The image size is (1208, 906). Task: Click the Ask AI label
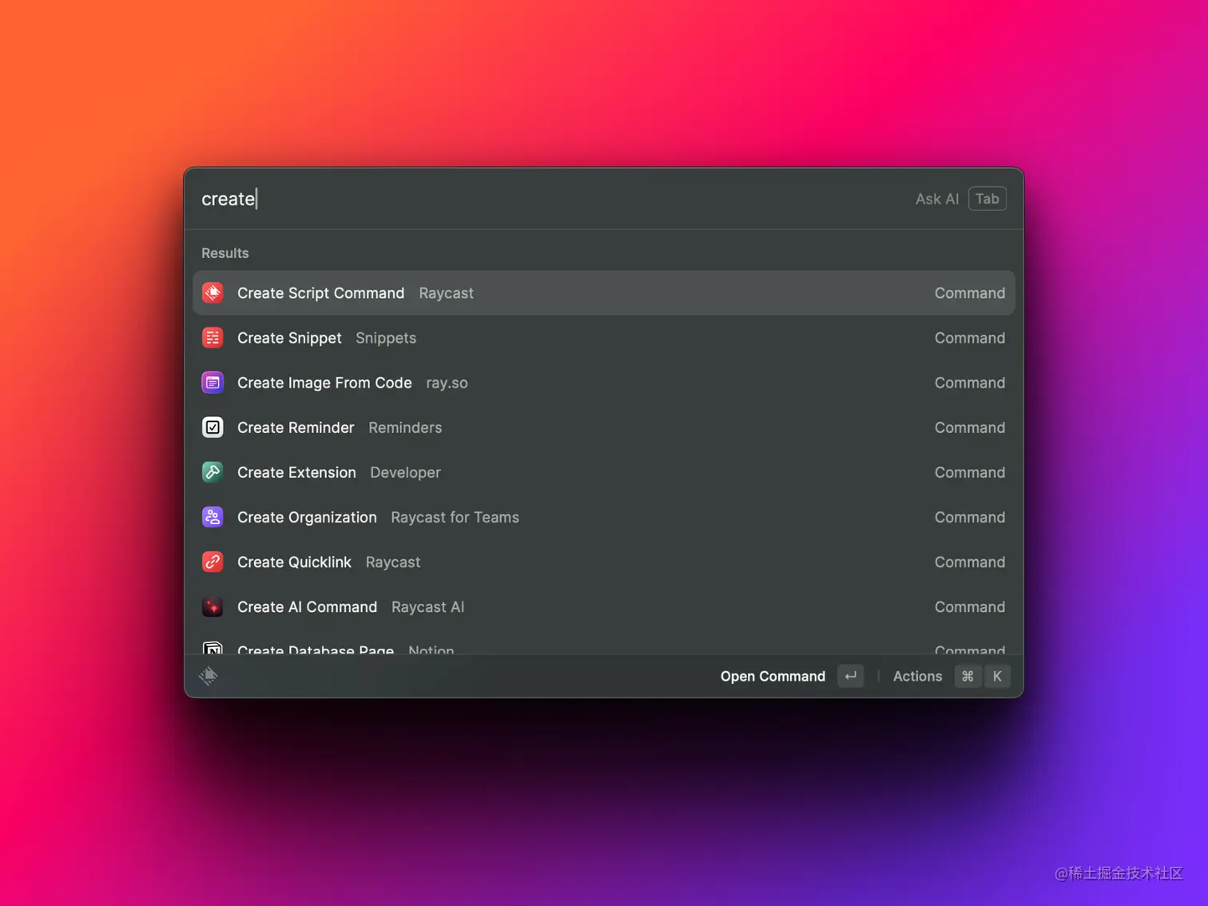point(936,199)
